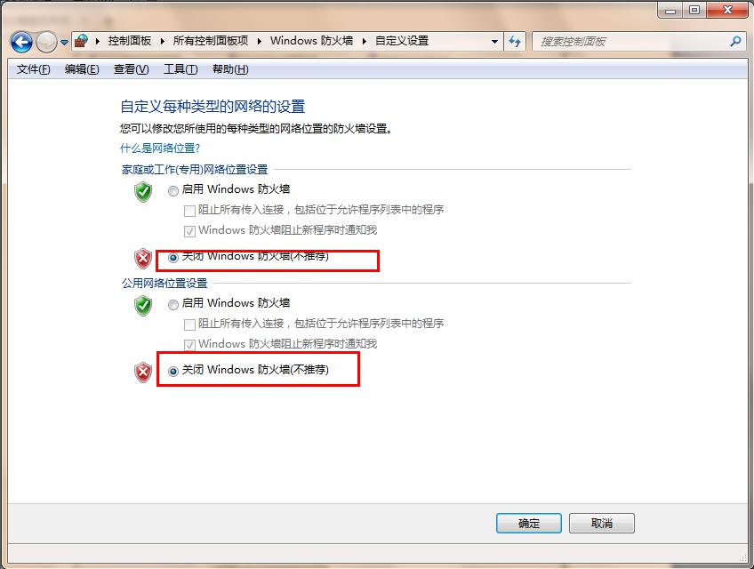754x569 pixels.
Task: Expand the arrow after 控制面板 breadcrumb
Action: point(162,42)
